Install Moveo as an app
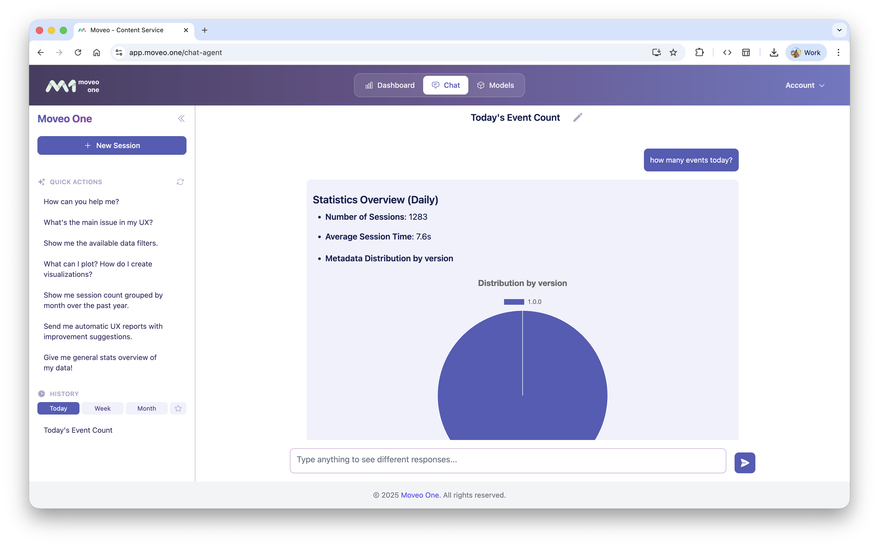 point(656,52)
